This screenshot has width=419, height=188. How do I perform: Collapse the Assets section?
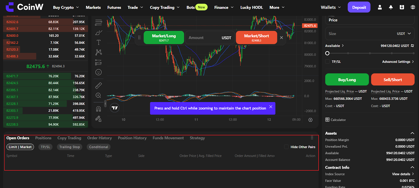(412, 133)
